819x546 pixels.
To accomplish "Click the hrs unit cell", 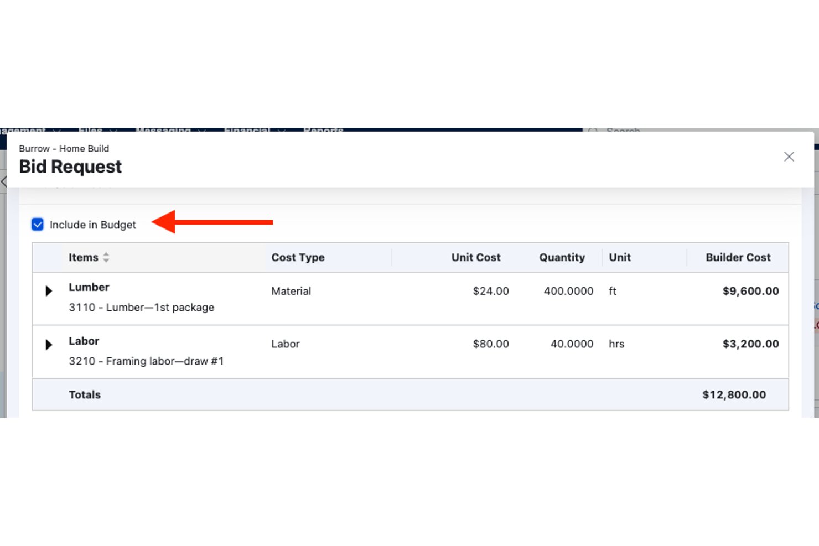I will point(616,344).
